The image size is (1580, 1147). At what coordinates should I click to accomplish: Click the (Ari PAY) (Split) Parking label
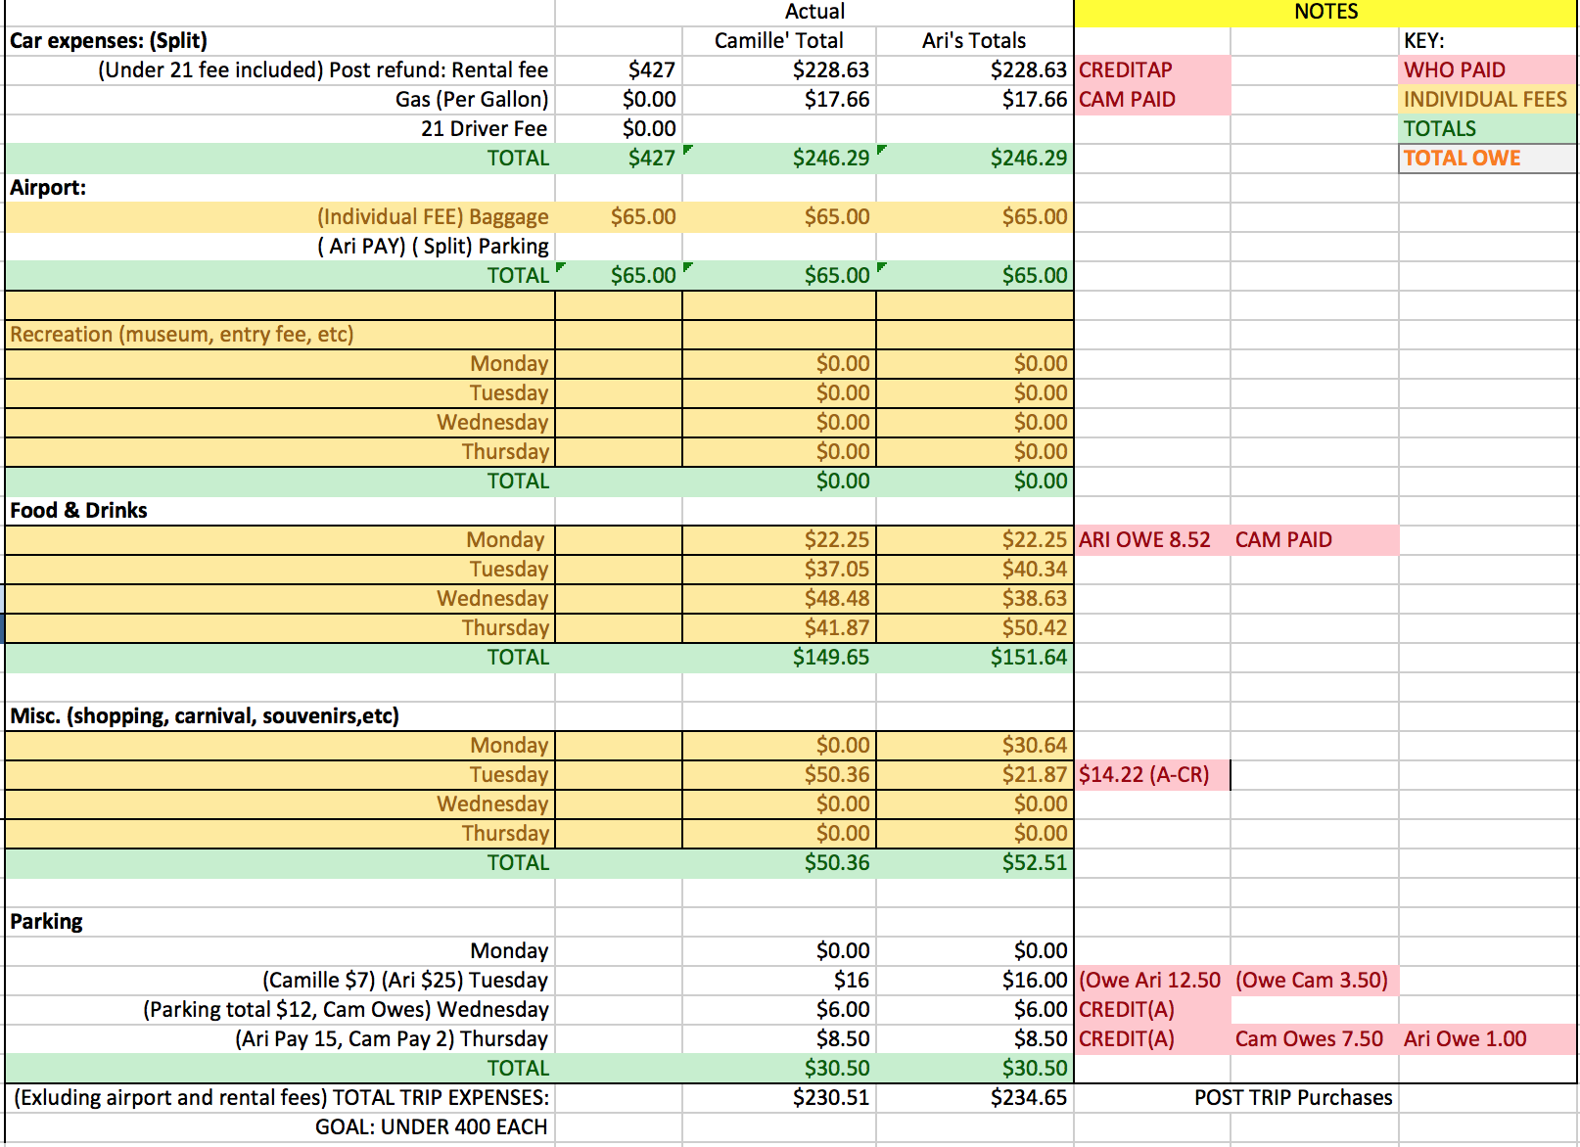(280, 247)
